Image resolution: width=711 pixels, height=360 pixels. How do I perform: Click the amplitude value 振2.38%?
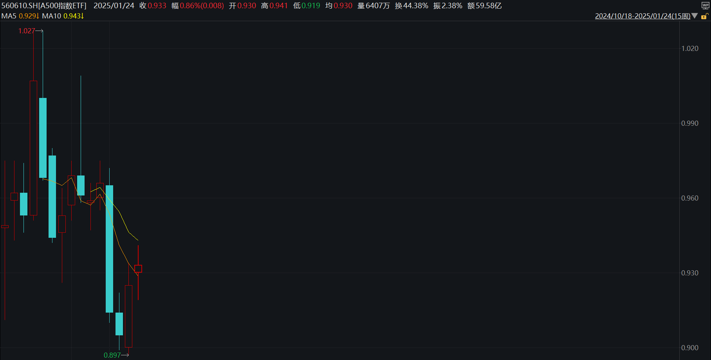tap(448, 6)
